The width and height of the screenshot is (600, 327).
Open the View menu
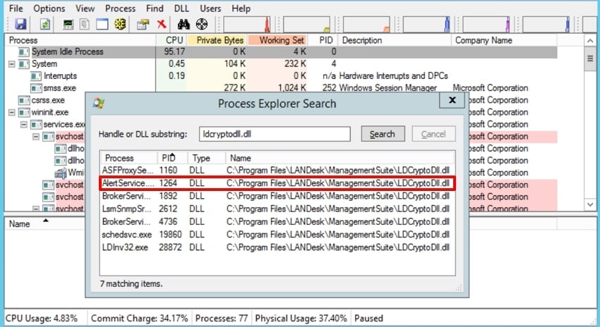[x=85, y=8]
